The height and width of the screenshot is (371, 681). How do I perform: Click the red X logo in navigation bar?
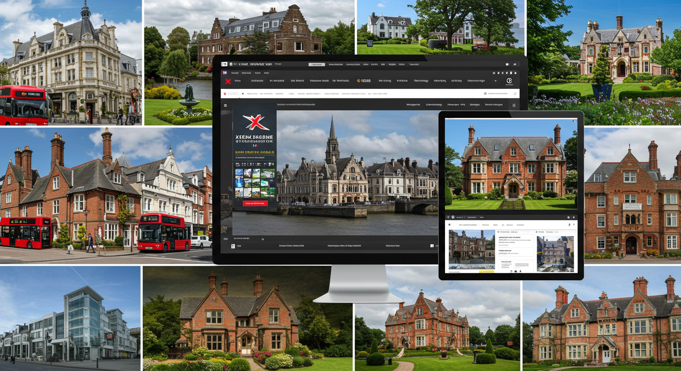pos(228,81)
